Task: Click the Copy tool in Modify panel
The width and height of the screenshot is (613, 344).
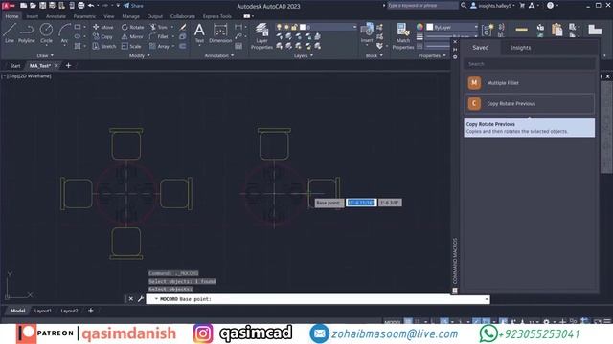Action: [102, 36]
